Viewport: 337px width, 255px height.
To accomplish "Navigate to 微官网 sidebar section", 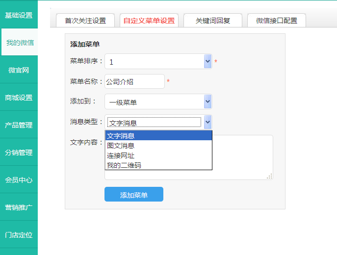I will click(x=19, y=70).
